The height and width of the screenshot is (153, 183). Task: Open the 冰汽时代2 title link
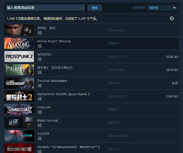44,54
